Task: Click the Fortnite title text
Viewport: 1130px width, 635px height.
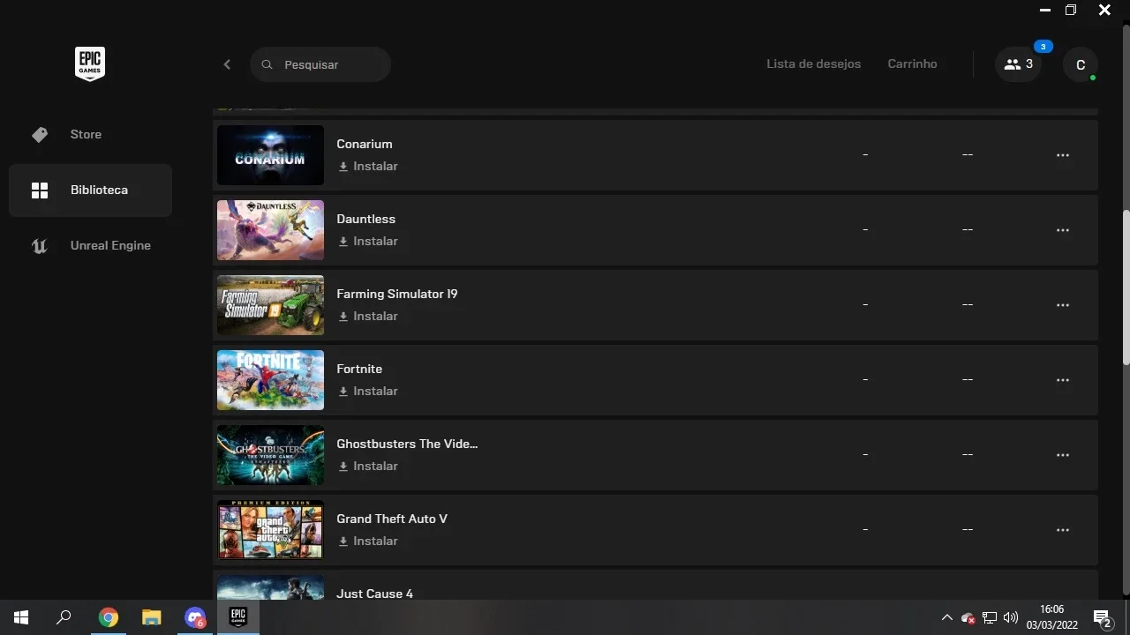Action: click(359, 369)
